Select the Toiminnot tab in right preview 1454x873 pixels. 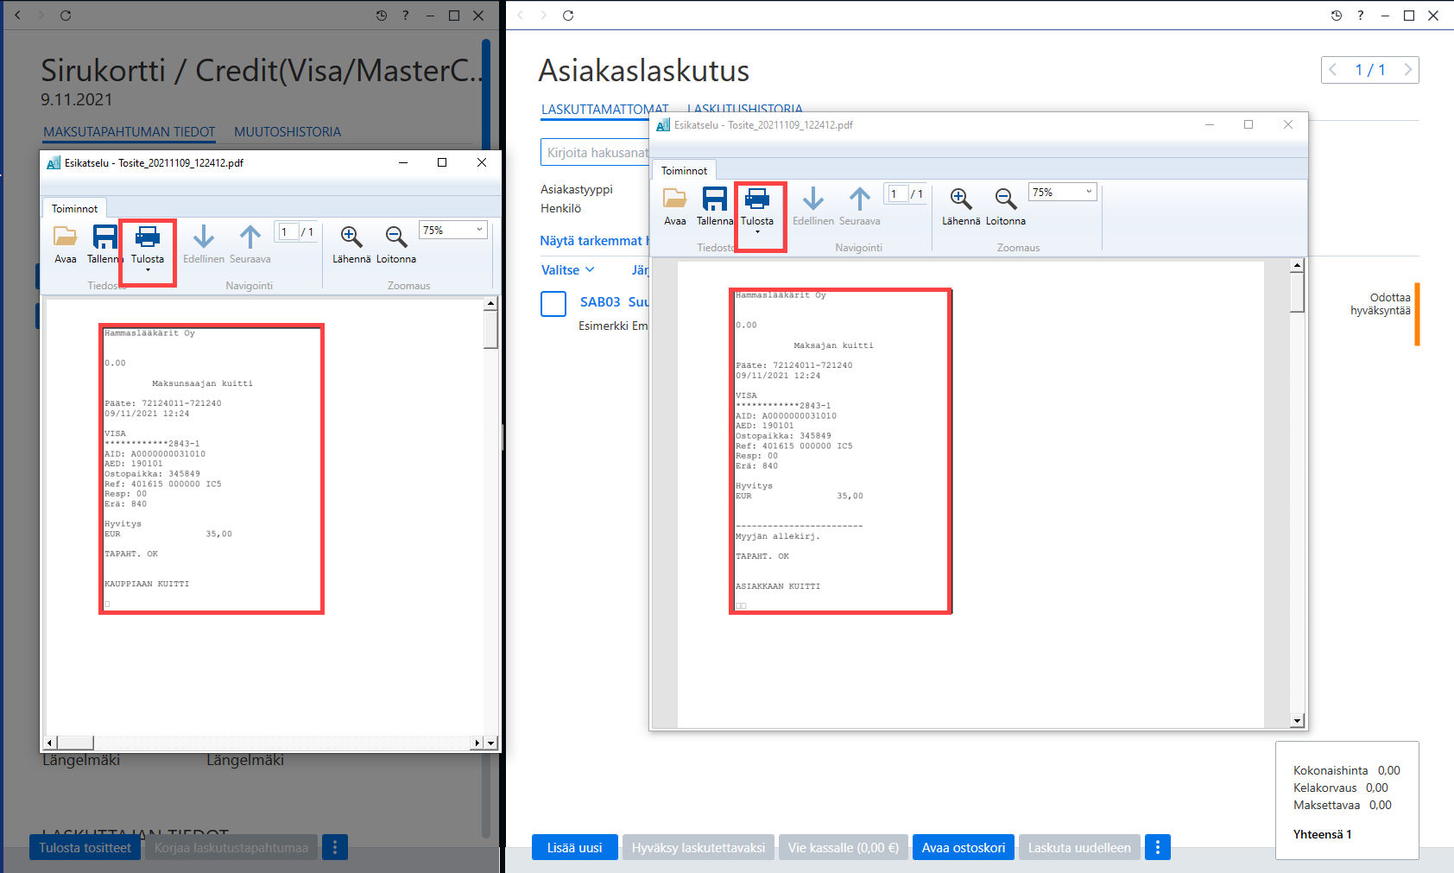click(x=684, y=171)
